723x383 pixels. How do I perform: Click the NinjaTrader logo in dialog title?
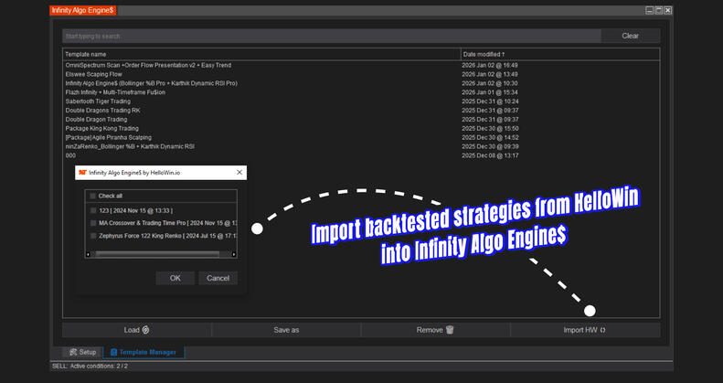pyautogui.click(x=82, y=172)
